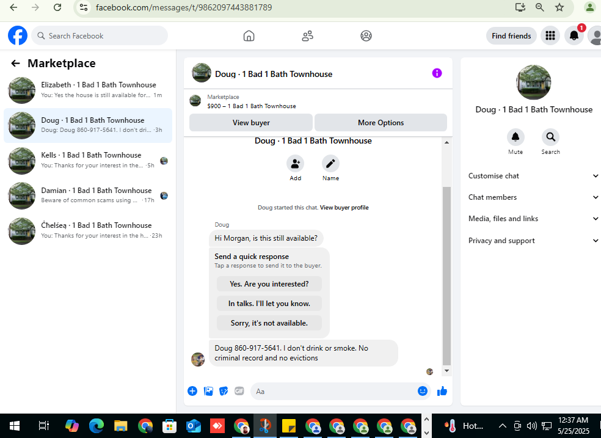Click the Search Facebook box
Viewport: 601px width, 438px height.
coord(100,35)
